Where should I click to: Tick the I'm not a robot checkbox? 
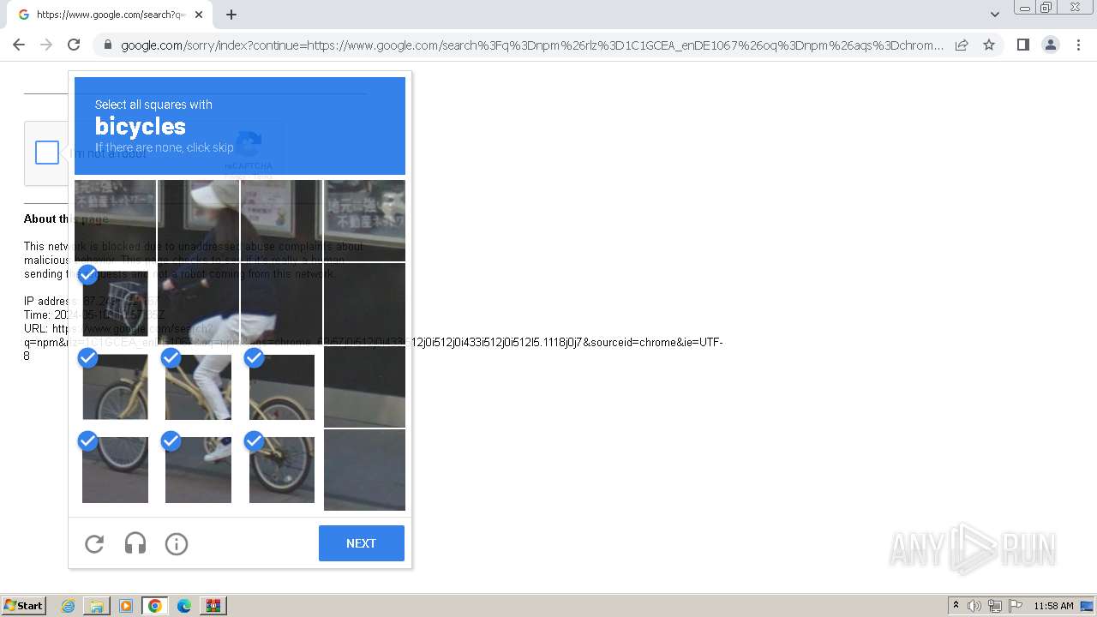point(47,153)
